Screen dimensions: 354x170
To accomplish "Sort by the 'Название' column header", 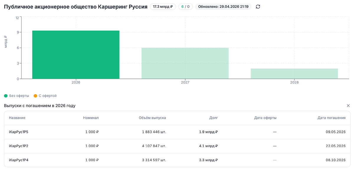I will point(17,118).
